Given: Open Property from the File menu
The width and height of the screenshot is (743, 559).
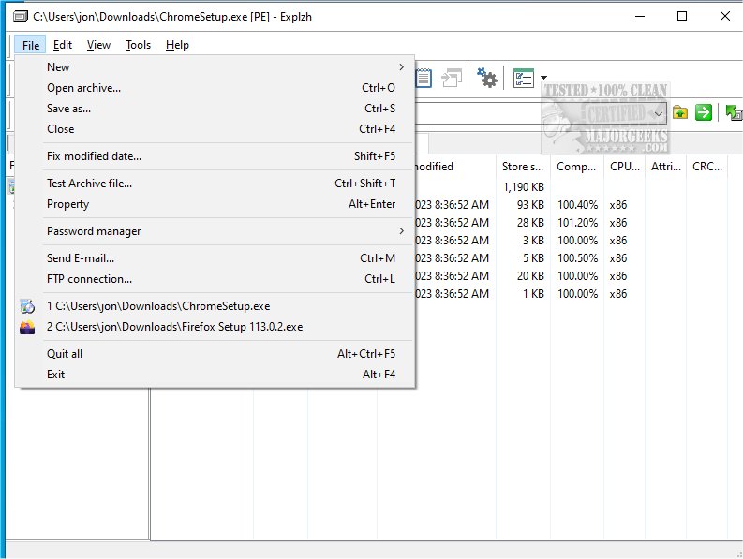Looking at the screenshot, I should pyautogui.click(x=215, y=204).
